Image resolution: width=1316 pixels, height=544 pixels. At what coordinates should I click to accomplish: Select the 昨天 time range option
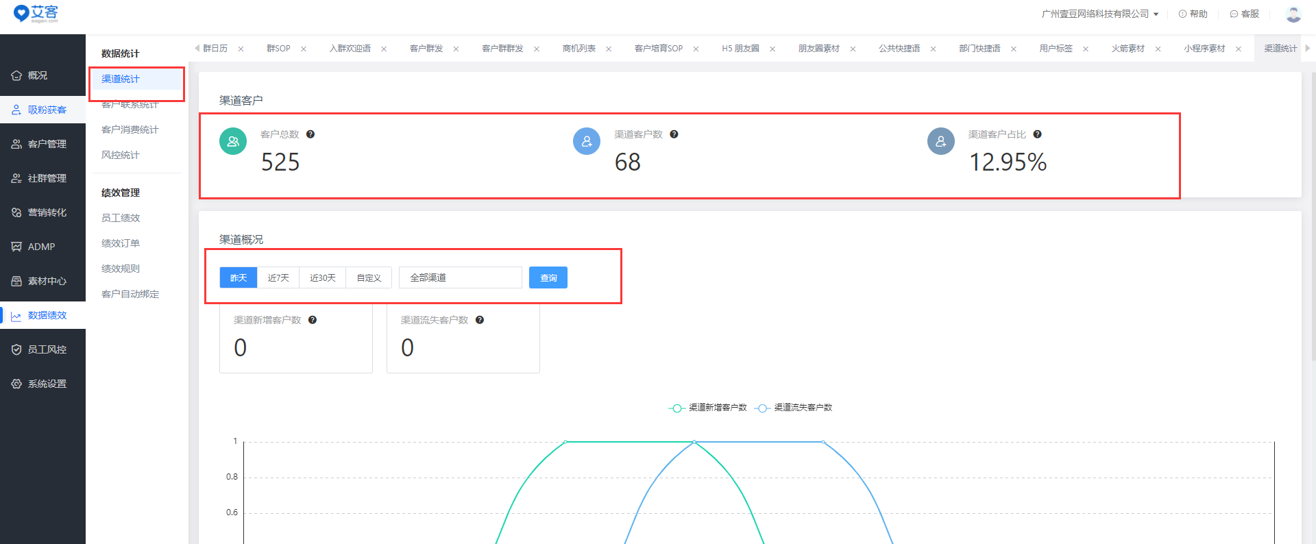pos(239,277)
